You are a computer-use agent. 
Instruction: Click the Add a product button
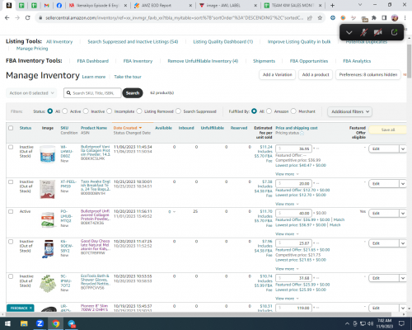point(316,74)
